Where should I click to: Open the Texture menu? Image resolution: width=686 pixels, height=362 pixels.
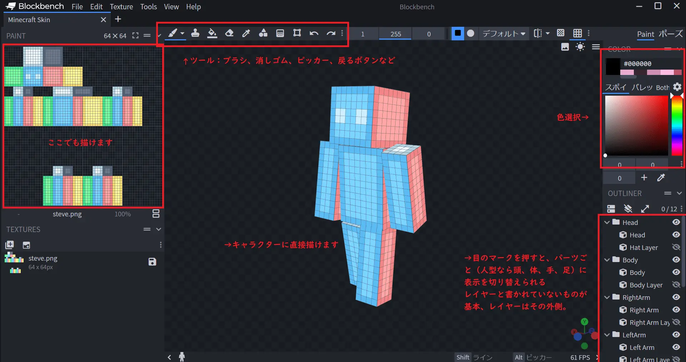pos(121,7)
